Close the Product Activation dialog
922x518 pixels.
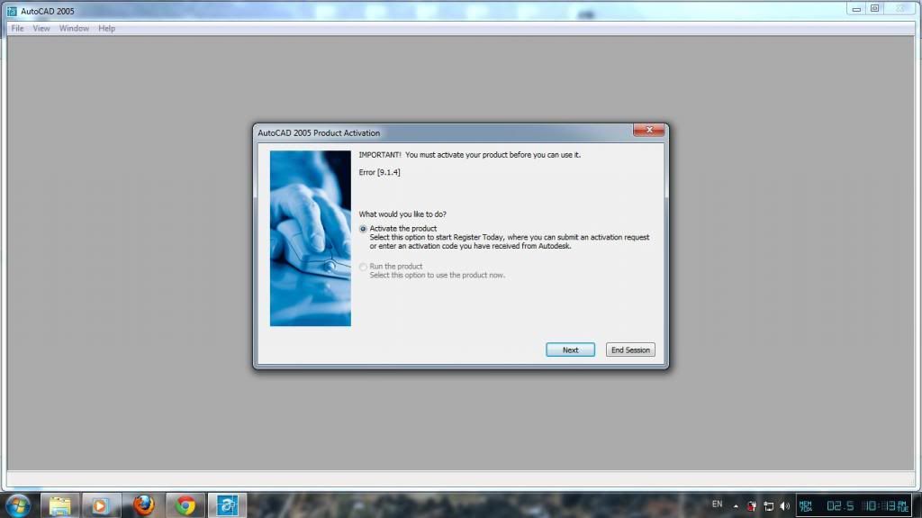click(x=648, y=130)
